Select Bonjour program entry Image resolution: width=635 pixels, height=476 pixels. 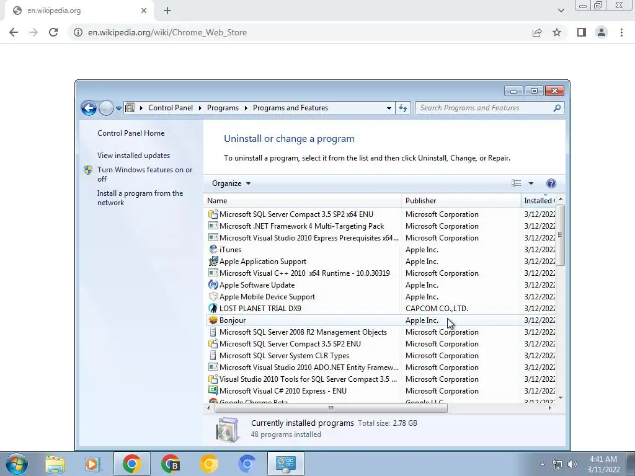381,320
